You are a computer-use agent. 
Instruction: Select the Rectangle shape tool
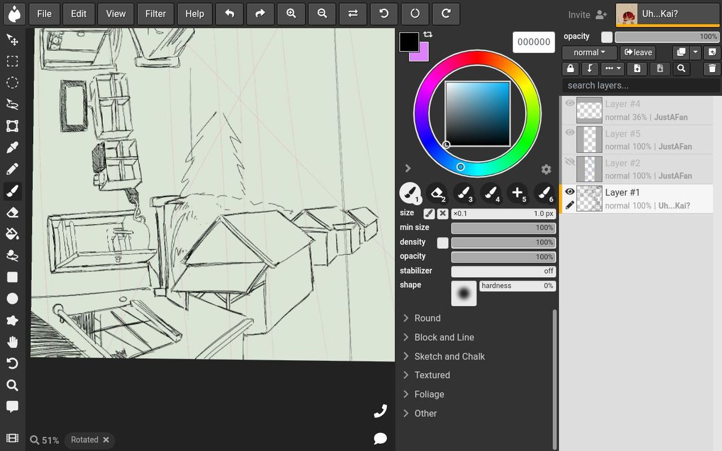coord(12,277)
